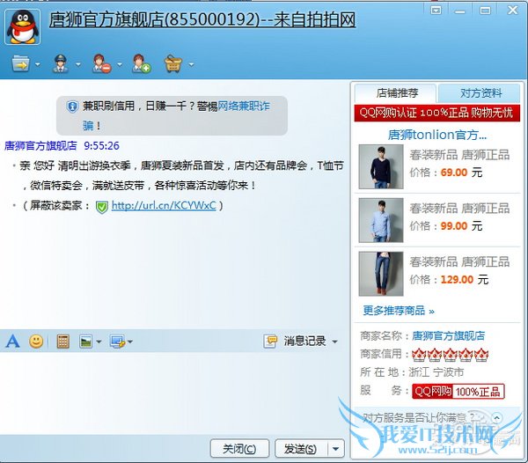Click the chat title 唐狮官方旗舰店(855000192)

point(202,20)
